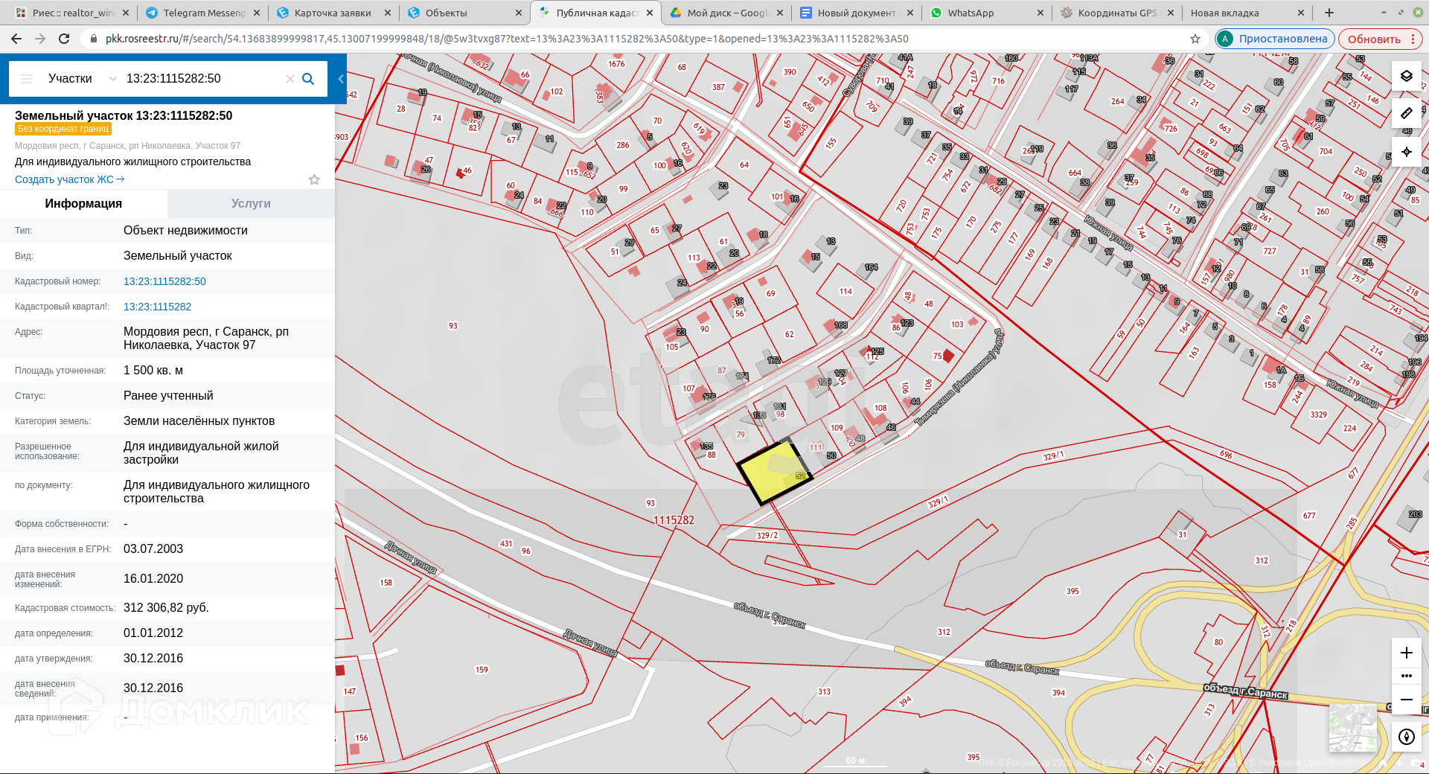Go back to the previous page

click(16, 39)
